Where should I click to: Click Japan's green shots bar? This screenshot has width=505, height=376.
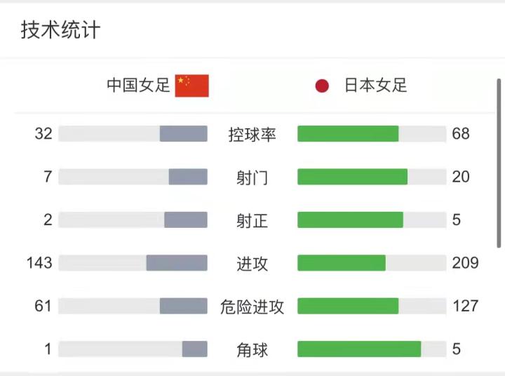coord(352,177)
